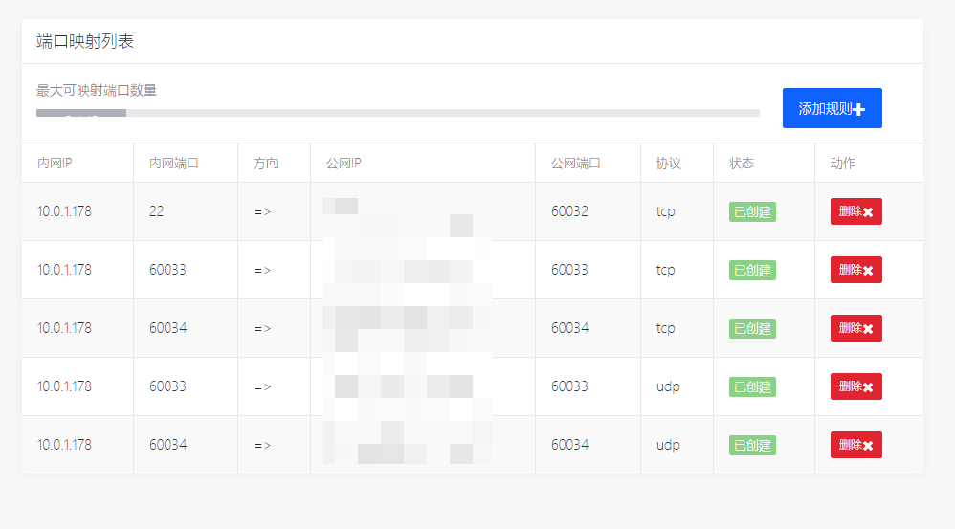Click the plus icon on 添加规则 button
This screenshot has height=529, width=955.
pos(858,109)
